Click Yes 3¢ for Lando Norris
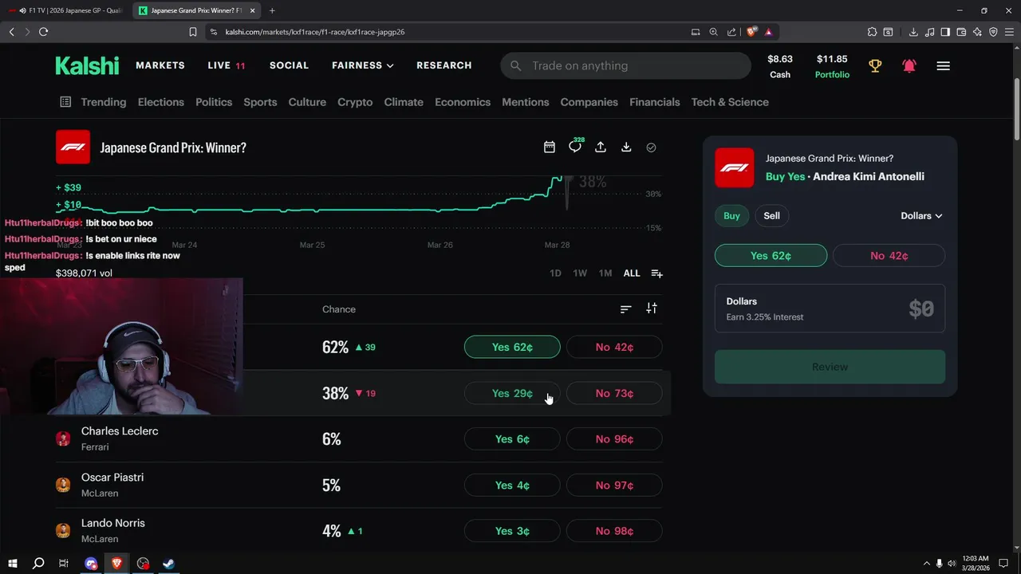This screenshot has width=1021, height=574. click(x=512, y=531)
